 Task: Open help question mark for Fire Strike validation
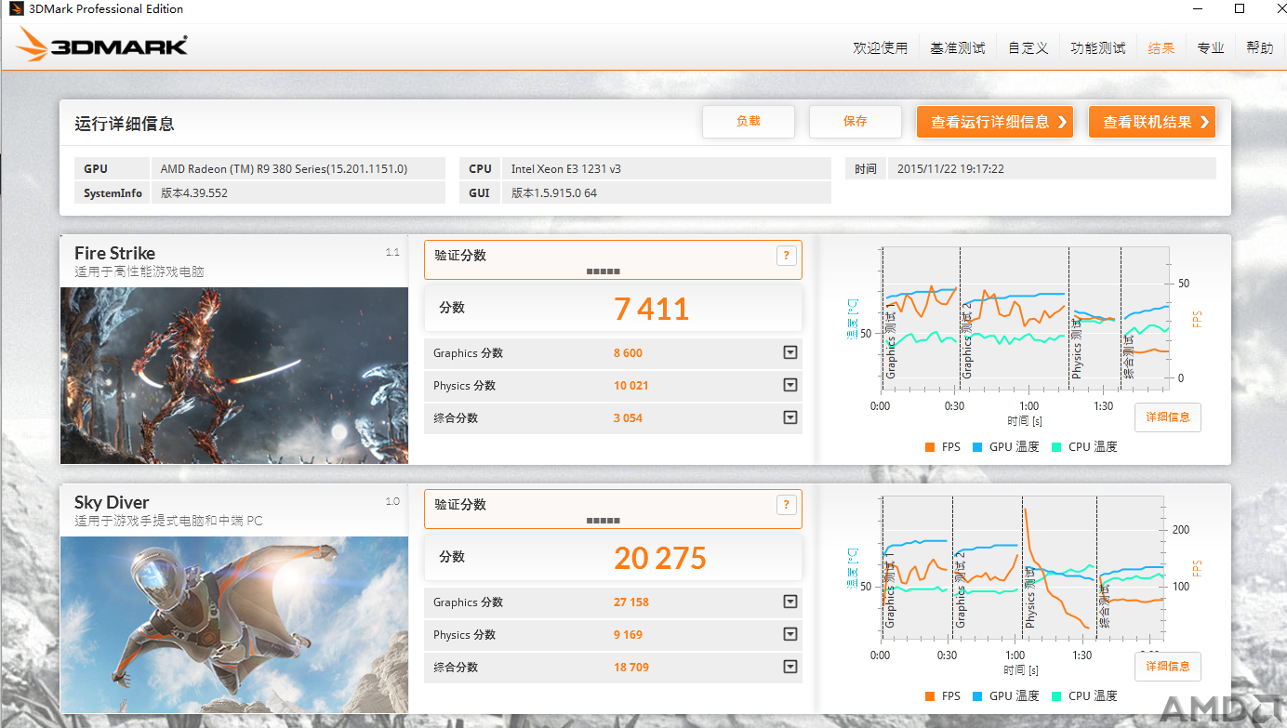click(x=787, y=256)
